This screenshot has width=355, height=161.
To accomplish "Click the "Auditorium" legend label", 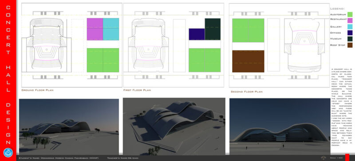I will coord(338,15).
